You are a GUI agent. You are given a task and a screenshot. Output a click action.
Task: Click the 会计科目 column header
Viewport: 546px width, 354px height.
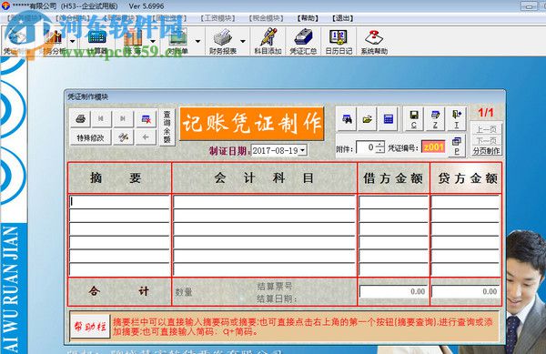pyautogui.click(x=264, y=177)
